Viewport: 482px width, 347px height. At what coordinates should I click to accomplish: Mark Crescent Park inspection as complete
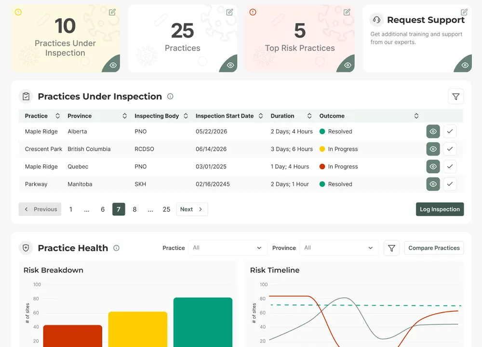(450, 149)
